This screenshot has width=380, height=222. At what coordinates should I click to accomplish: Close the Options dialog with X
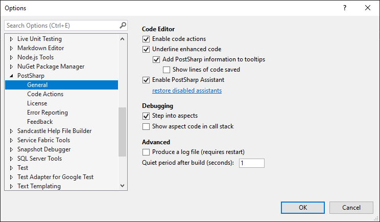pos(368,8)
